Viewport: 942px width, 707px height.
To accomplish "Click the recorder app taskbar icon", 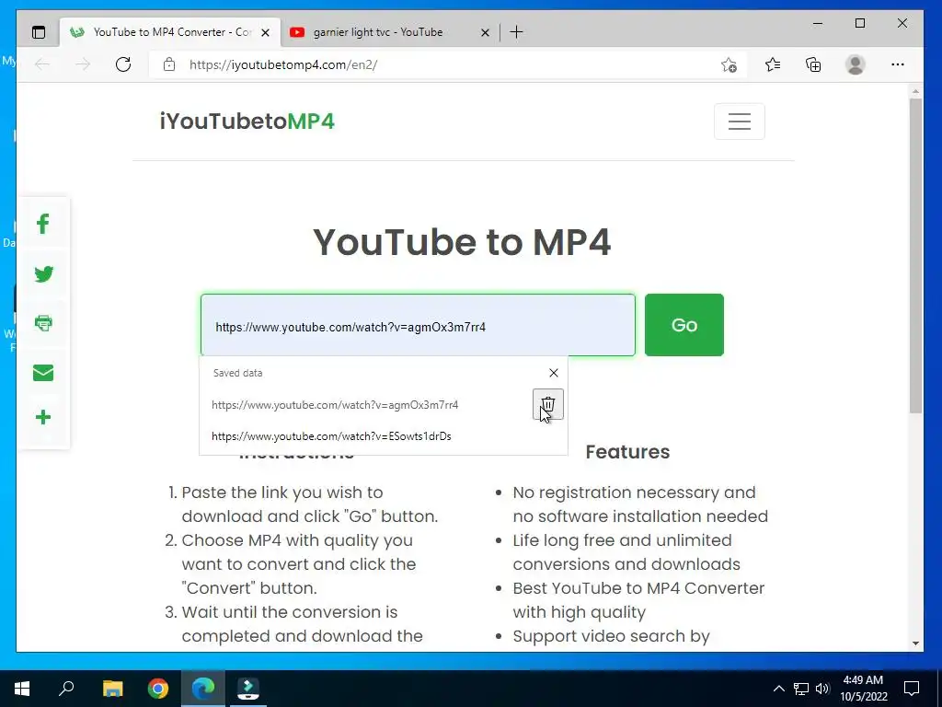I will tap(248, 689).
